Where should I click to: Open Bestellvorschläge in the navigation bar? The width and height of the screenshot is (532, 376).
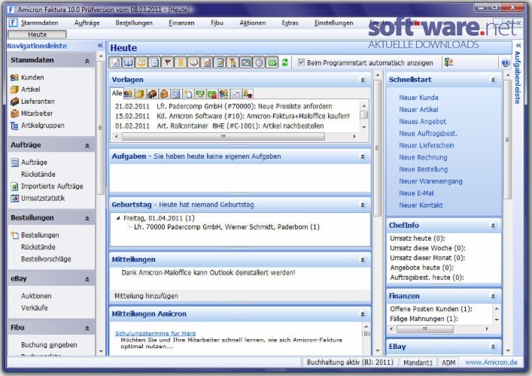click(46, 259)
